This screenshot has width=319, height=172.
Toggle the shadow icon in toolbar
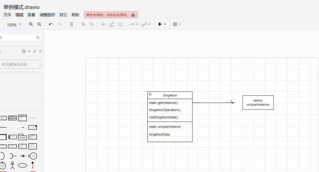coord(120,24)
